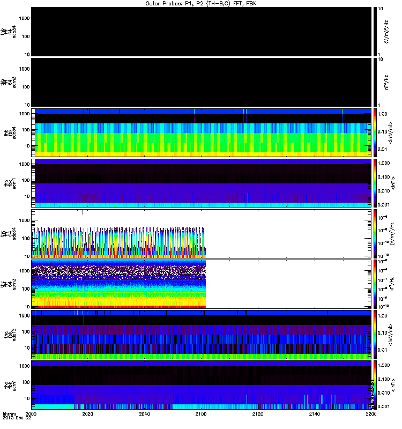Click the <|nT|> unit label of thb fbk scm1
Viewport: 402px width, 429px height.
pos(393,183)
